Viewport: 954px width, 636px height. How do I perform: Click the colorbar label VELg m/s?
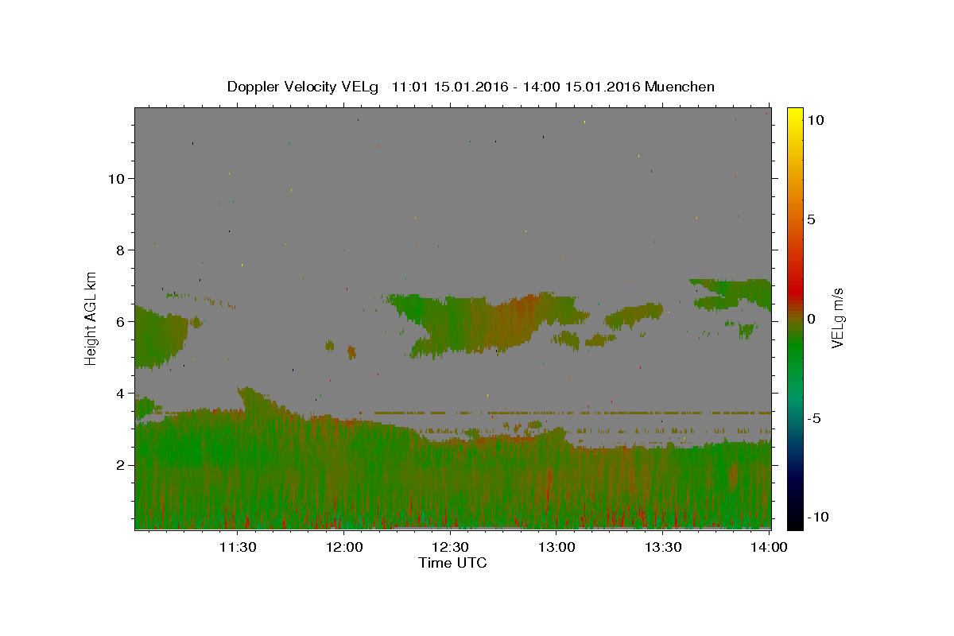tap(838, 318)
